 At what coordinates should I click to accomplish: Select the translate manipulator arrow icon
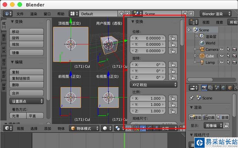click(x=143, y=128)
